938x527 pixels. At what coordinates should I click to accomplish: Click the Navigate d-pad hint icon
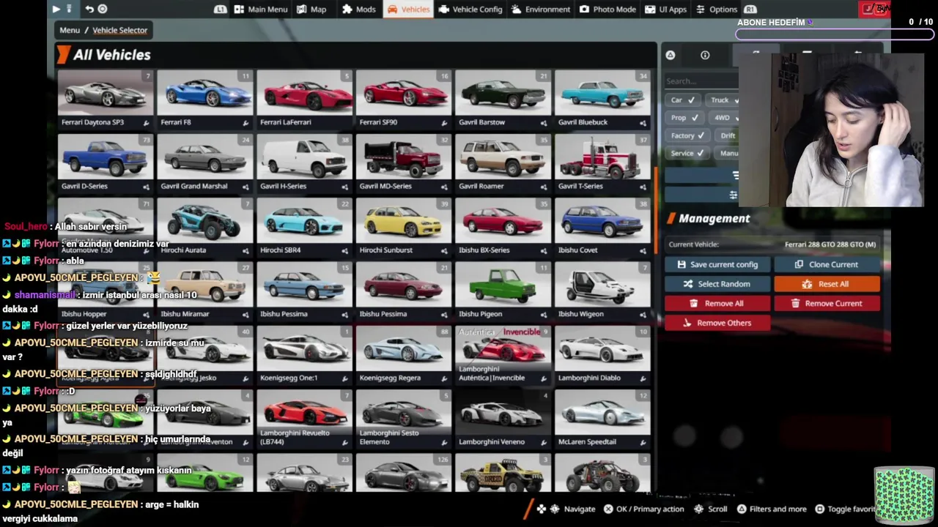tap(541, 509)
